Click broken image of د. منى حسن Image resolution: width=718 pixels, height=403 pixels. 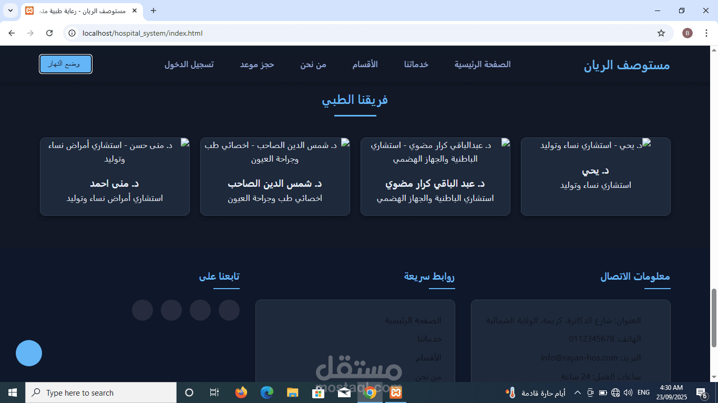pyautogui.click(x=115, y=152)
